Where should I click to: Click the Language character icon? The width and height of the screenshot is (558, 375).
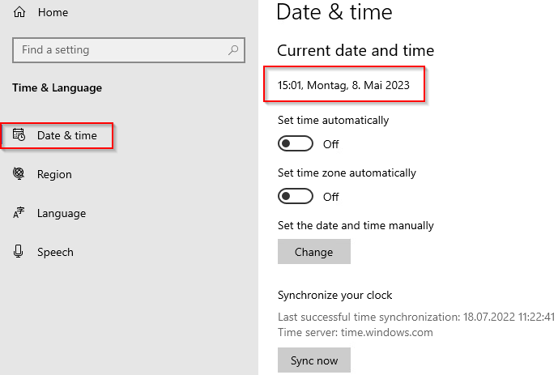19,212
